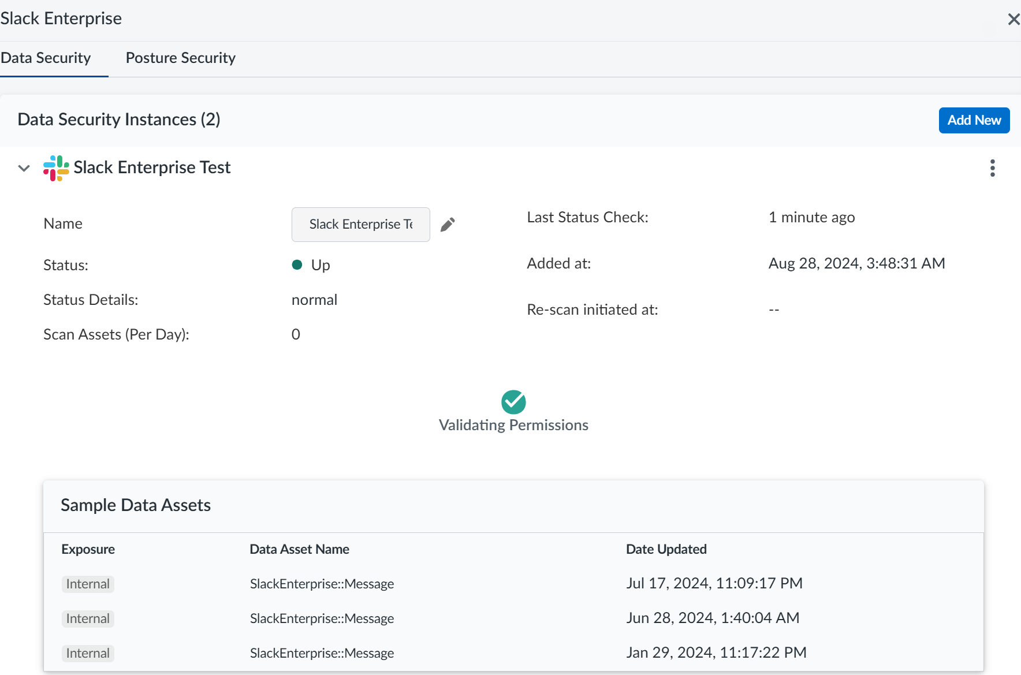This screenshot has width=1021, height=675.
Task: Click the Validating Permissions label
Action: click(x=513, y=425)
